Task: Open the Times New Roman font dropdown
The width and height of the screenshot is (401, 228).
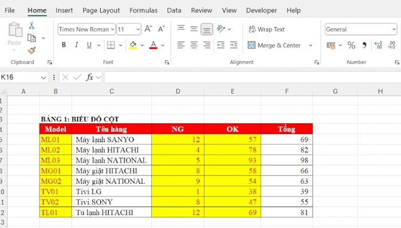Action: pyautogui.click(x=112, y=29)
